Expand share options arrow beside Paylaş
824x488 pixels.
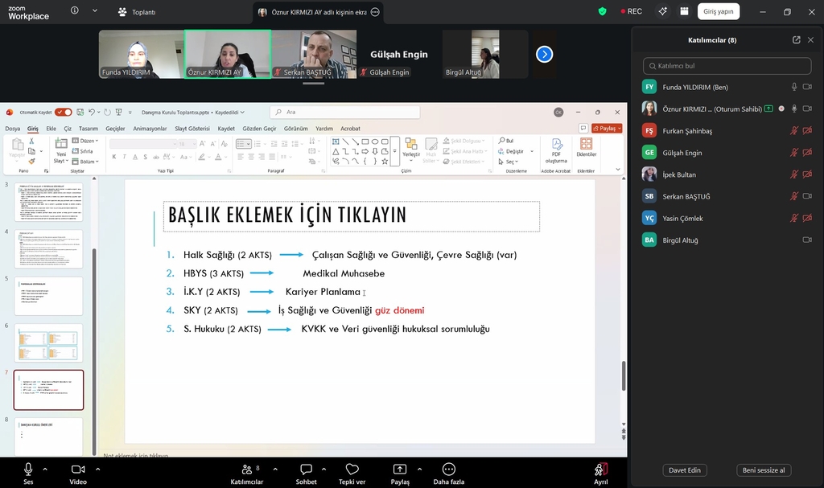tap(418, 469)
